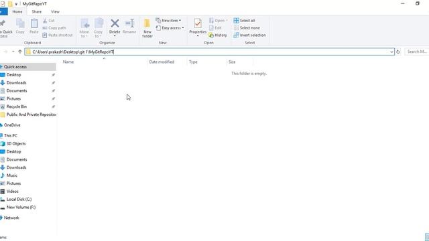The image size is (429, 241).
Task: Open the Properties ribbon button
Action: tap(198, 27)
